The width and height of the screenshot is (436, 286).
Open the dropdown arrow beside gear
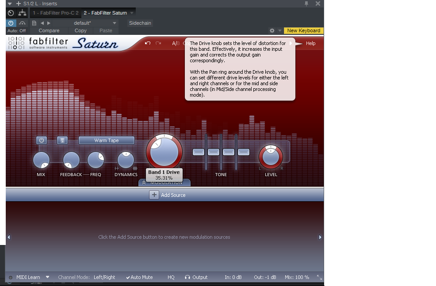(x=280, y=30)
